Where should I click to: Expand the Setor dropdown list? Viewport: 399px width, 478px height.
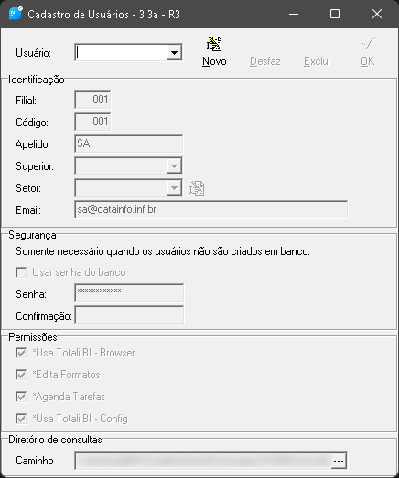click(x=174, y=188)
